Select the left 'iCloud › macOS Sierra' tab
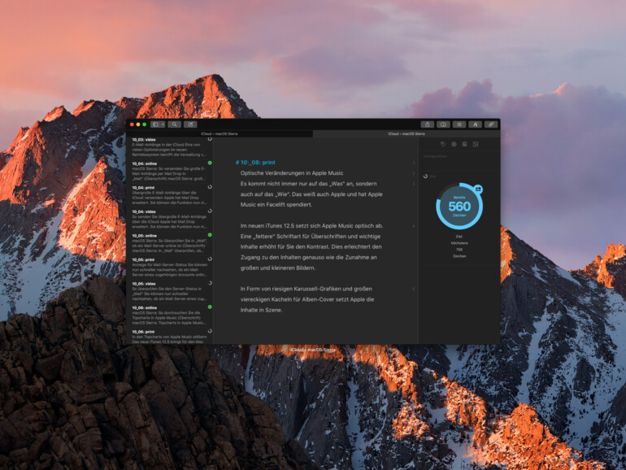Image resolution: width=626 pixels, height=470 pixels. tap(220, 134)
